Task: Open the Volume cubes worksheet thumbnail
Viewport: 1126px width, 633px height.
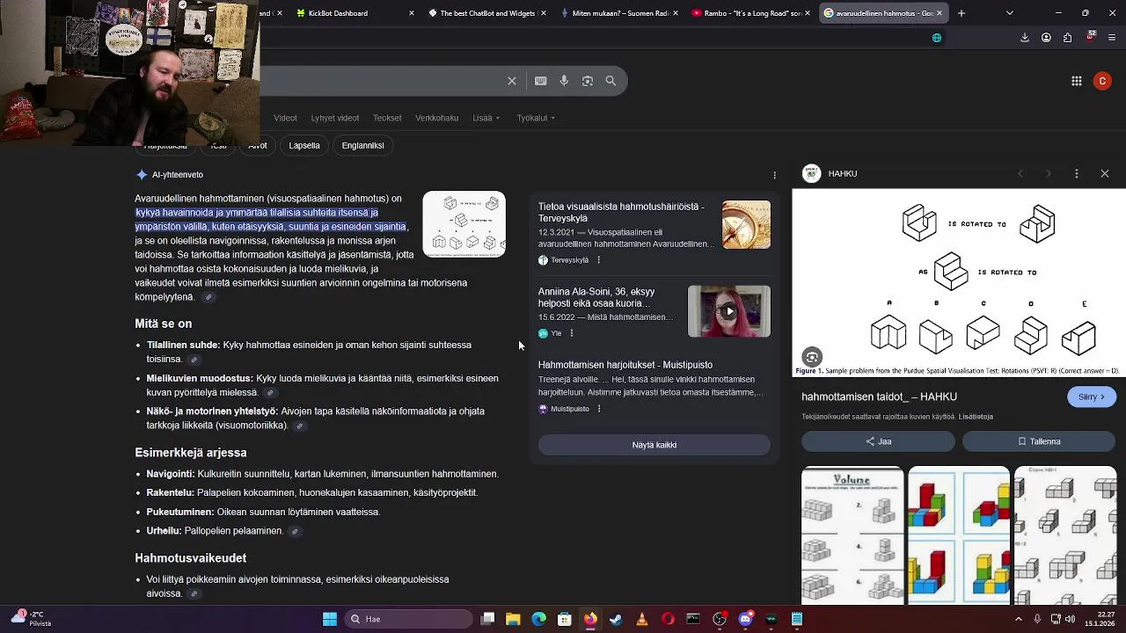Action: [x=852, y=535]
